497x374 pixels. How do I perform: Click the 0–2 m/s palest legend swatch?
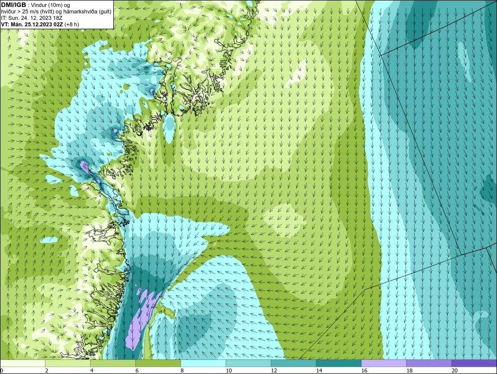coord(23,363)
